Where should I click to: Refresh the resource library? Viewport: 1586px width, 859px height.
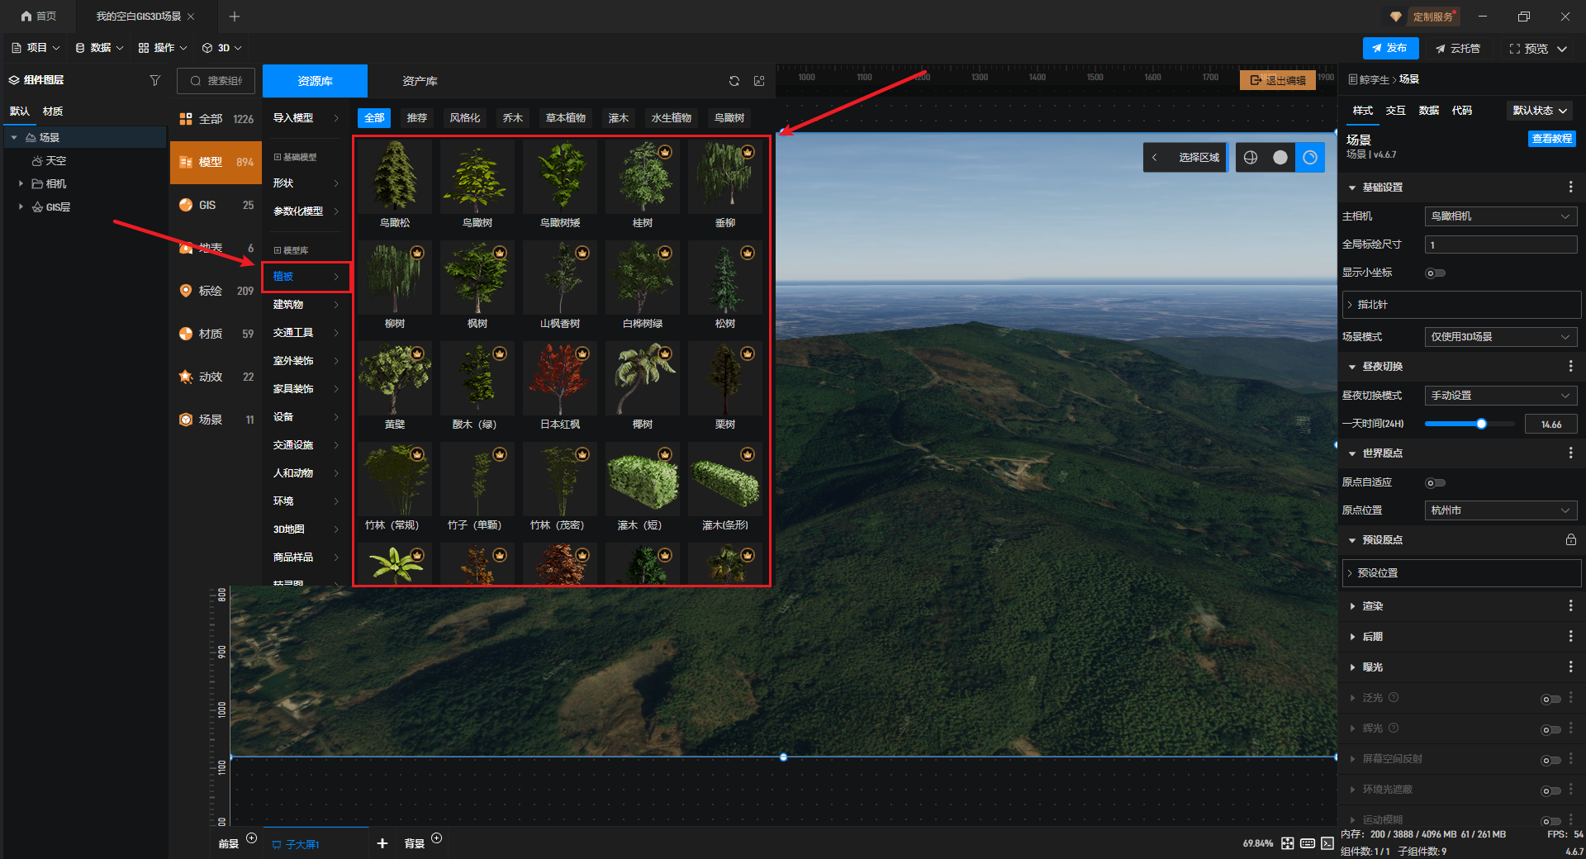coord(734,81)
